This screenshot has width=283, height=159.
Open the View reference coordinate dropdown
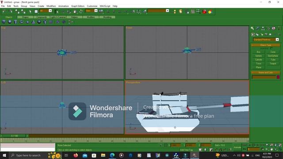[96, 11]
